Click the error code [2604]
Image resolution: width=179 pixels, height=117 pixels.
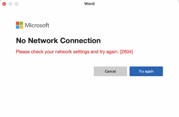(x=127, y=52)
